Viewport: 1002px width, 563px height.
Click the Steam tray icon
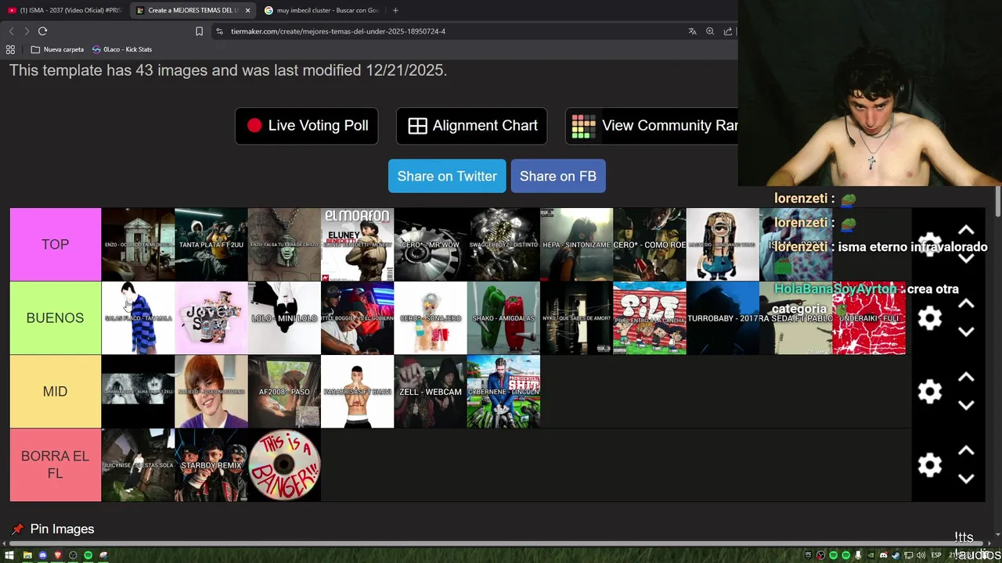point(896,555)
